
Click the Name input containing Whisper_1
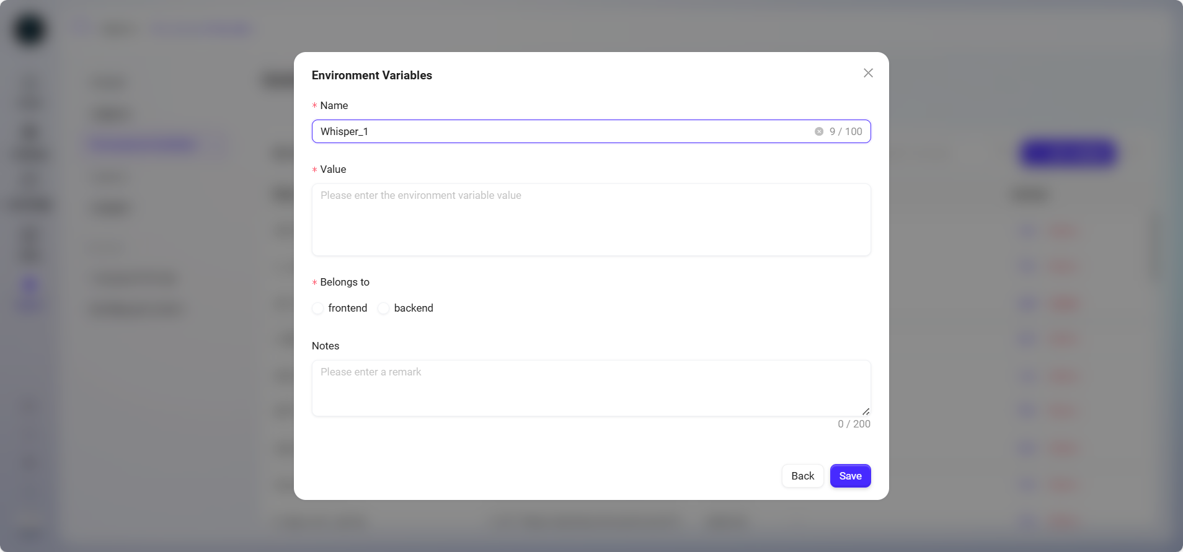[x=558, y=131]
